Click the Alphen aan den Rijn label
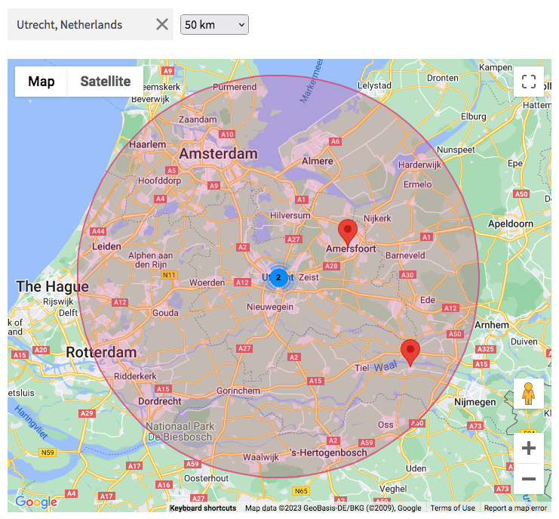Screen dimensions: 559x519 point(150,260)
